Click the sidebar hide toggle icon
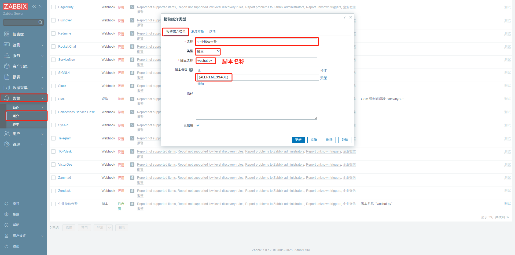Screen dimensions: 515x255 click(x=41, y=6)
